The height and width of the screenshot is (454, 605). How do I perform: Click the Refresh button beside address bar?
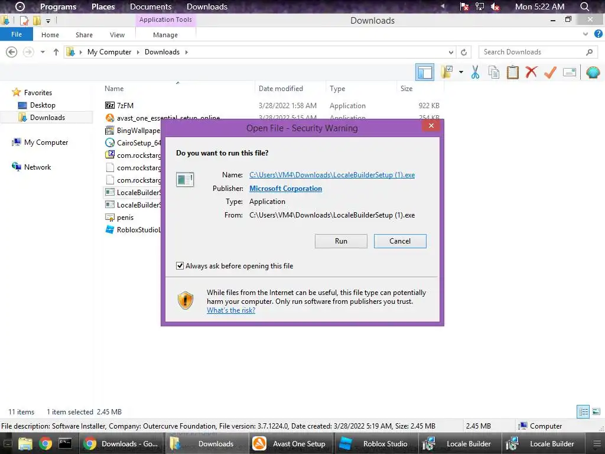tap(464, 52)
